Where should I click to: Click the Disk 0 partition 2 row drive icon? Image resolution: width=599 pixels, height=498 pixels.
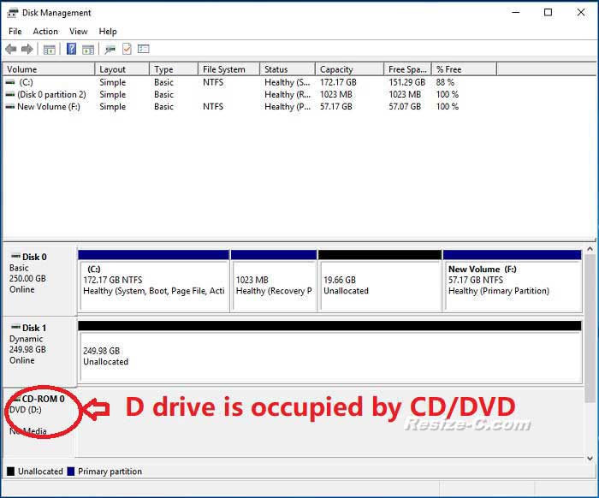click(x=10, y=94)
